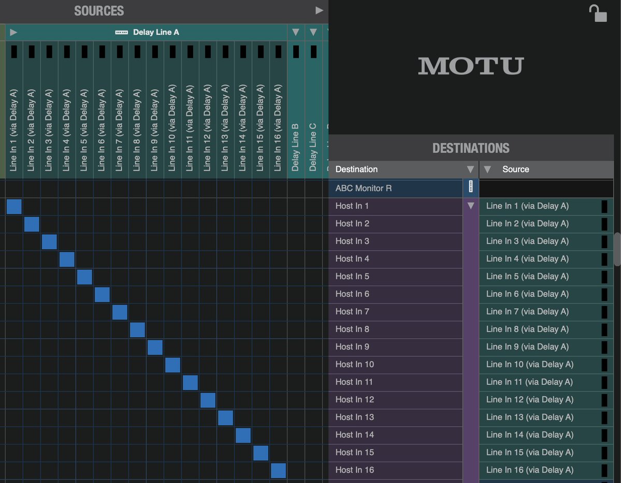This screenshot has height=483, width=621.
Task: Click the Line In 6 (via Delay A) column header
Action: click(x=102, y=110)
